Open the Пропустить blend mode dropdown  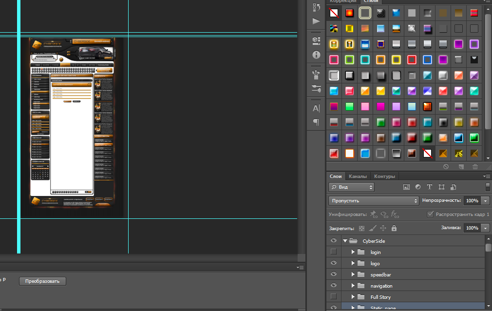pyautogui.click(x=374, y=200)
